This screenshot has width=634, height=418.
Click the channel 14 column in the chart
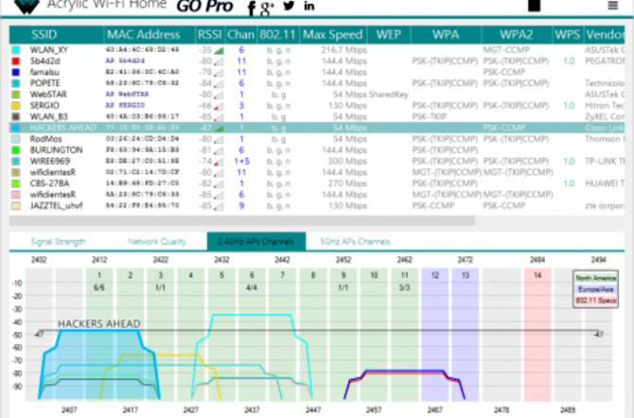[537, 334]
